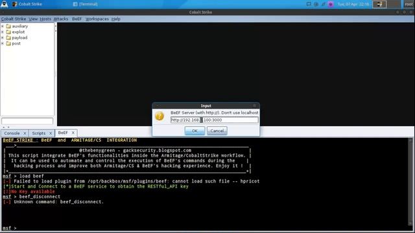This screenshot has height=233, width=415.
Task: Open the Attacks menu
Action: [x=60, y=19]
